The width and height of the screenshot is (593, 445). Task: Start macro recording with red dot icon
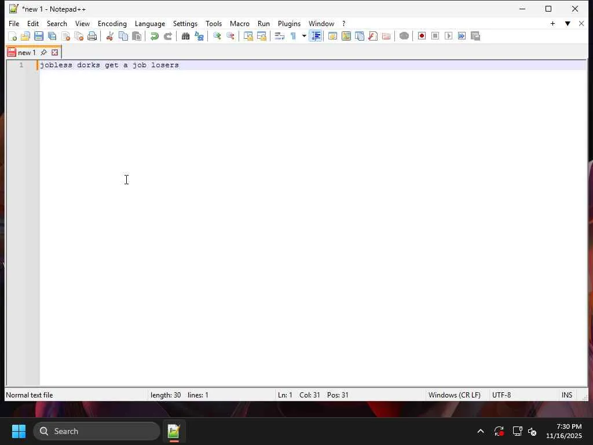pos(422,36)
